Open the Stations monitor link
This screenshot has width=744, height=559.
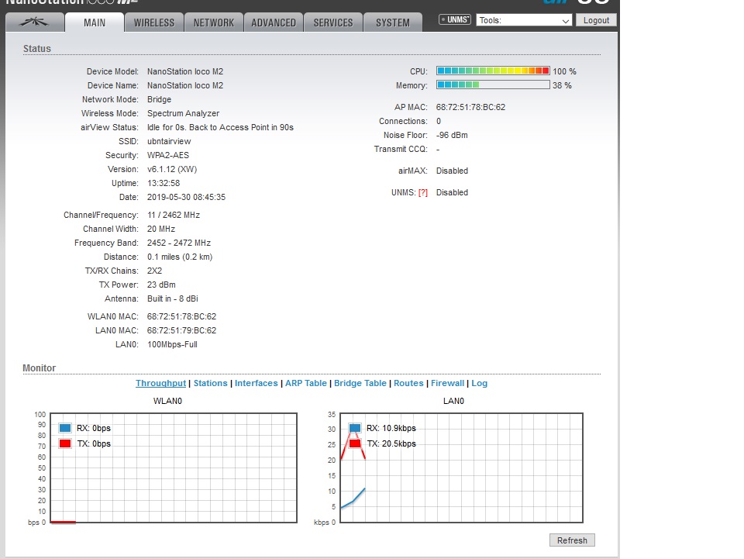[211, 383]
